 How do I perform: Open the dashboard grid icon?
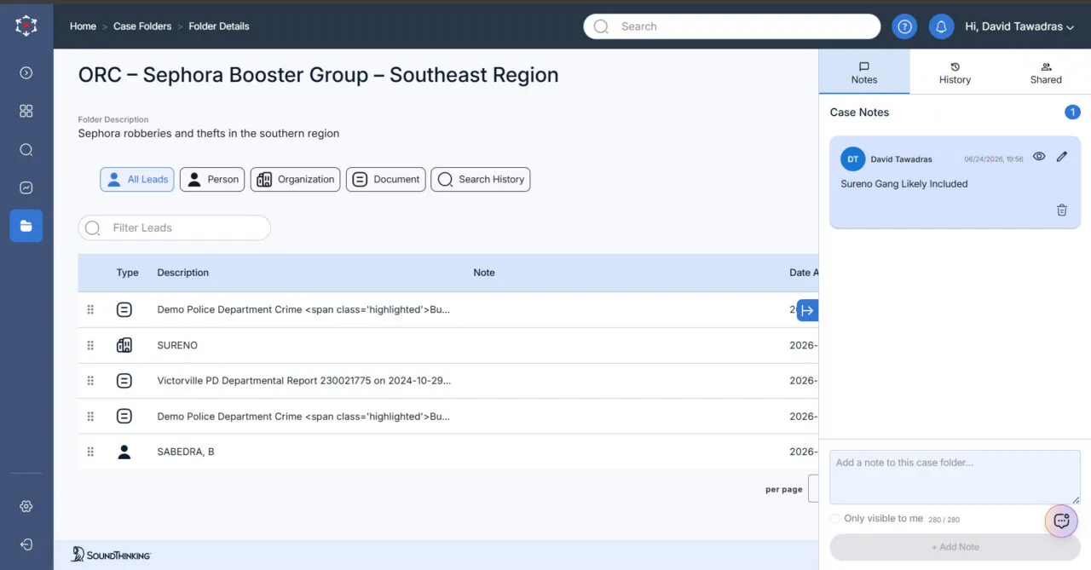click(26, 111)
